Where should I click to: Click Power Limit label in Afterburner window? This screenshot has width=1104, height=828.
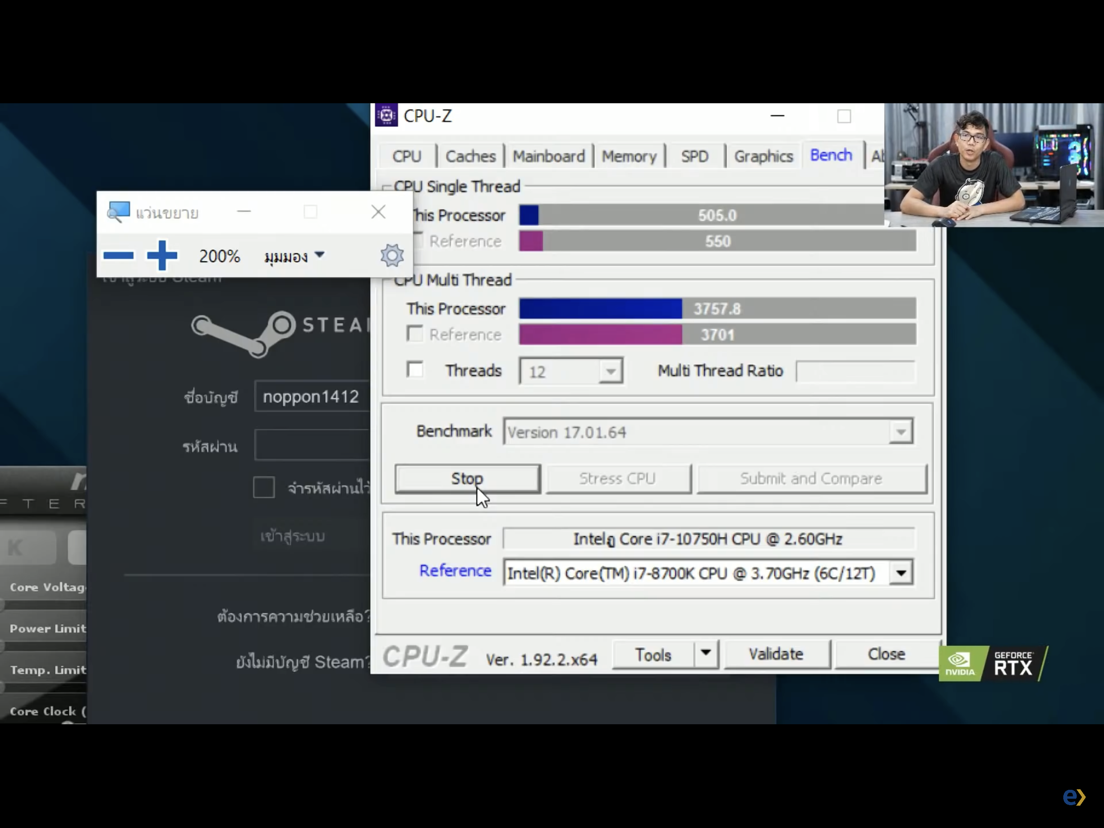point(48,628)
